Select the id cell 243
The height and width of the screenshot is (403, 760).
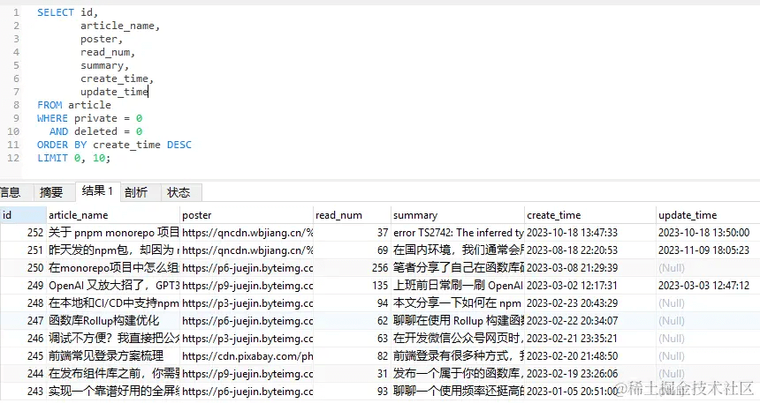pos(23,392)
